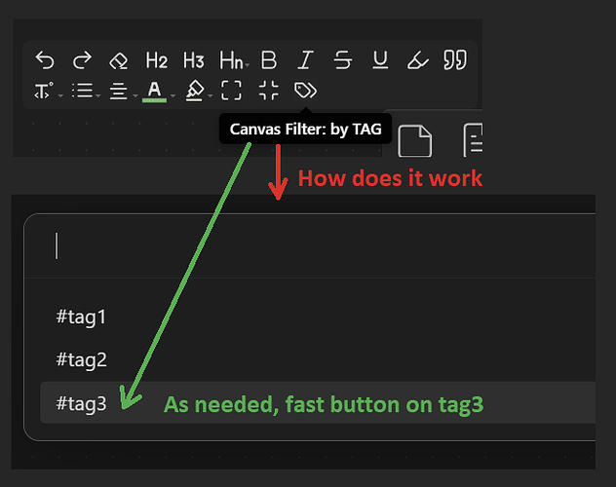Click the Undo arrow icon
Screen dimensions: 616x487
(x=45, y=60)
